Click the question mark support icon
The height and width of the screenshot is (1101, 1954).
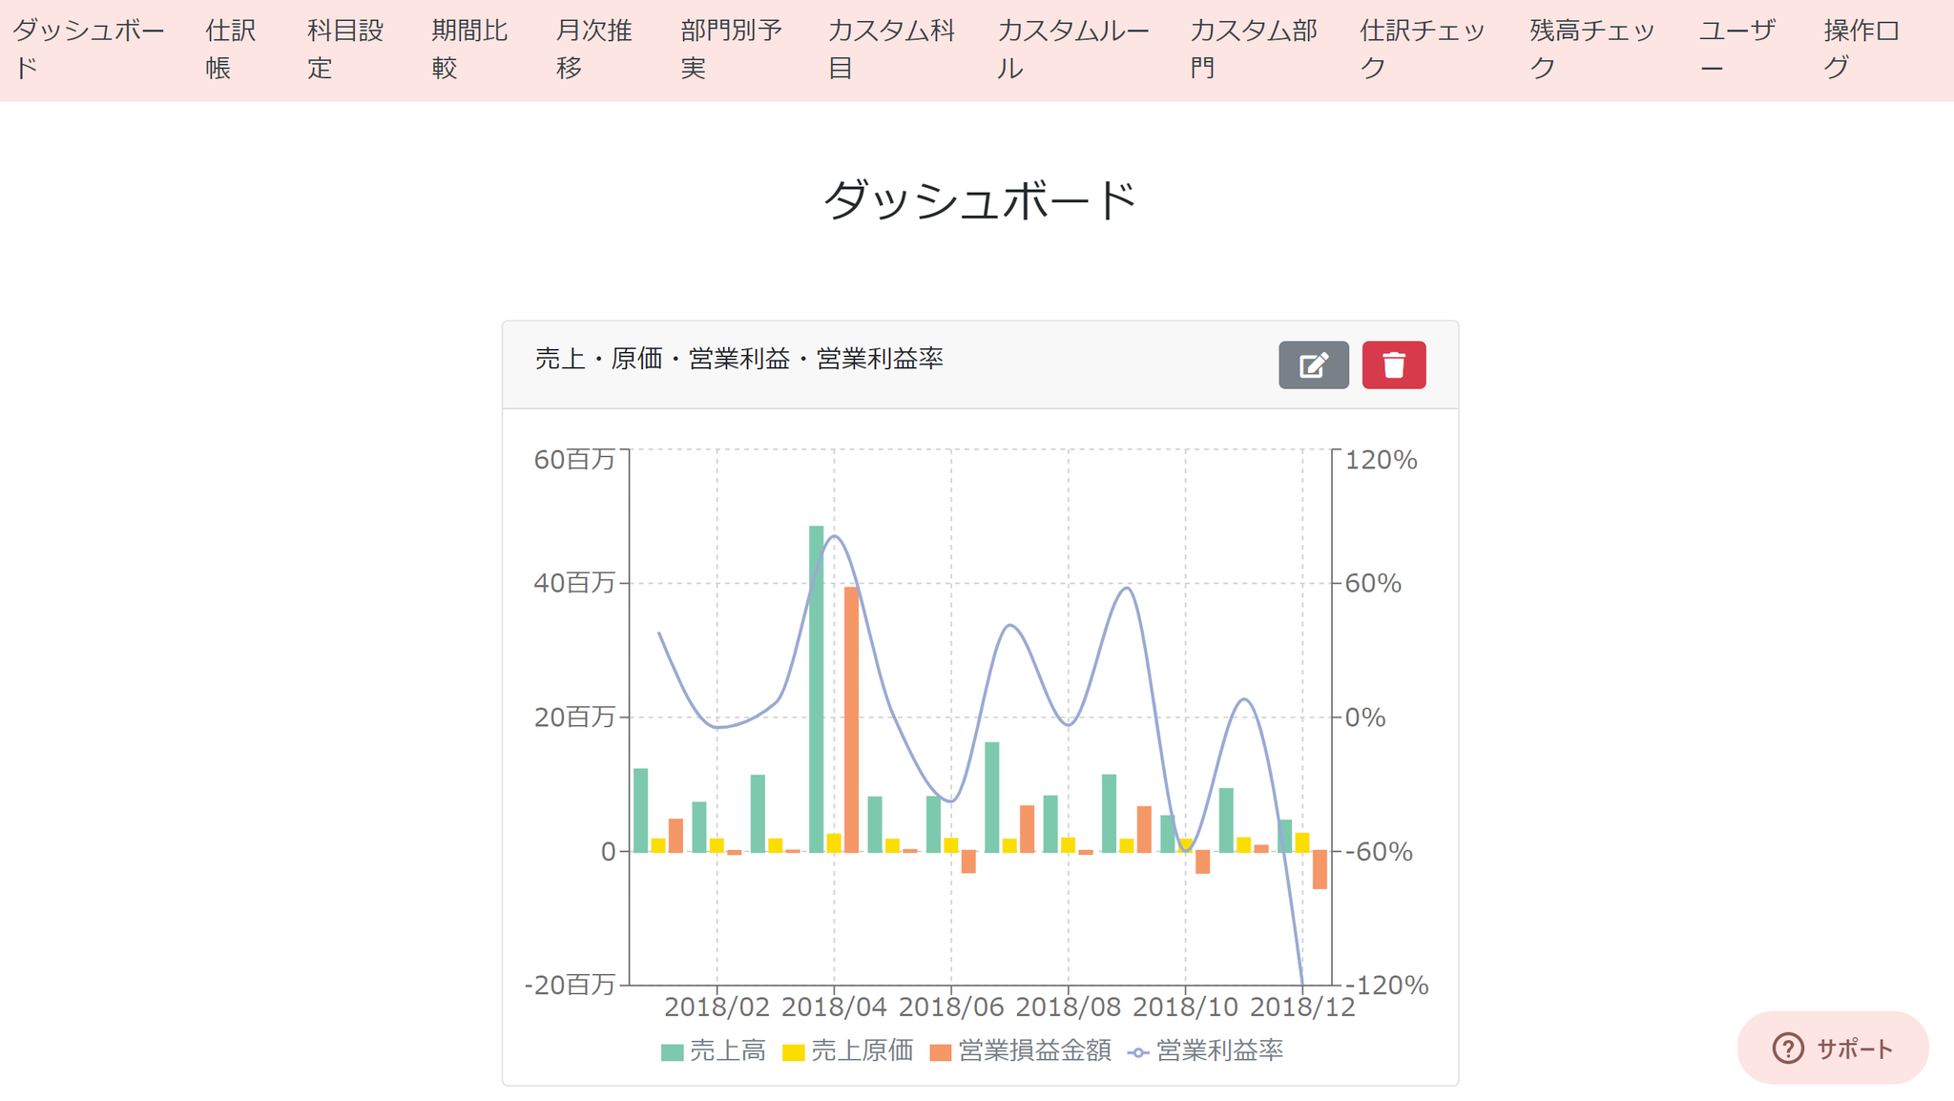pyautogui.click(x=1787, y=1048)
